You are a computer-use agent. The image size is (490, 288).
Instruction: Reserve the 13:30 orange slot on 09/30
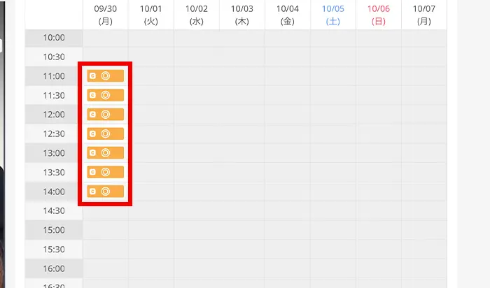(106, 171)
